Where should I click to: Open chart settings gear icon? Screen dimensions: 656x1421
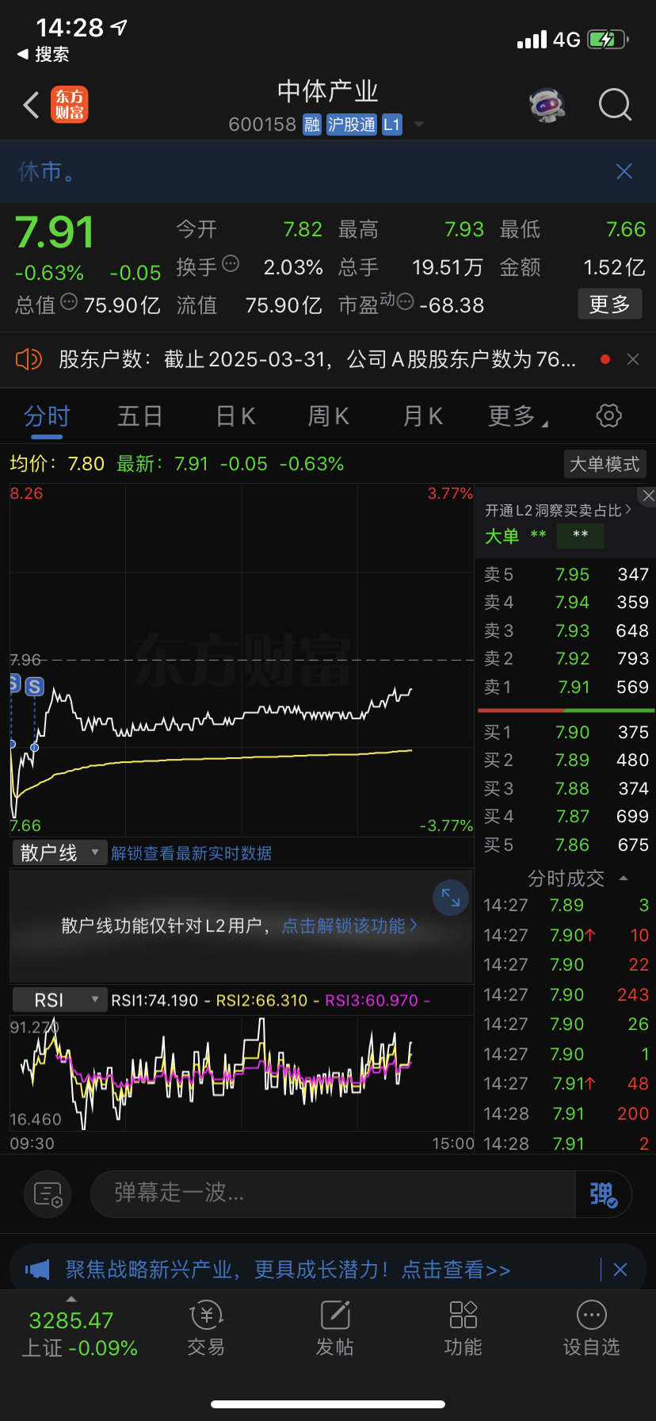pos(608,416)
